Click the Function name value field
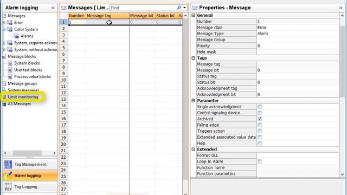 (298, 167)
